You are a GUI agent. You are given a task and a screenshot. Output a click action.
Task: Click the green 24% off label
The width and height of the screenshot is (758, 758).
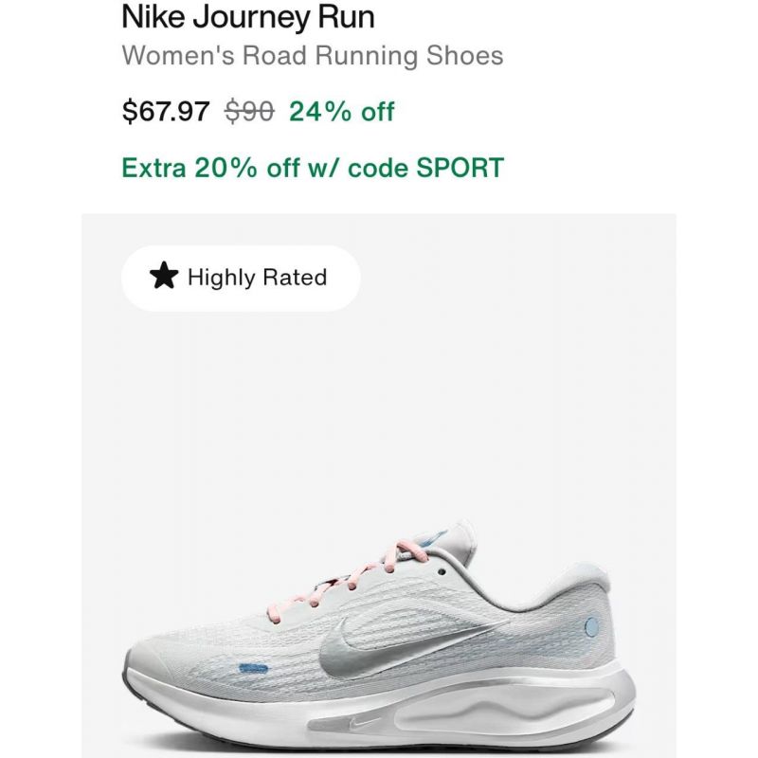pyautogui.click(x=342, y=111)
